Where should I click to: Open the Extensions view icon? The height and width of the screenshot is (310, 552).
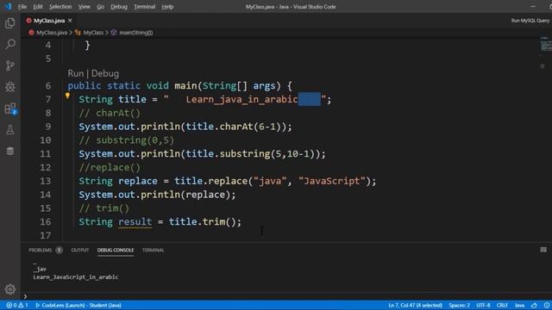pyautogui.click(x=9, y=108)
